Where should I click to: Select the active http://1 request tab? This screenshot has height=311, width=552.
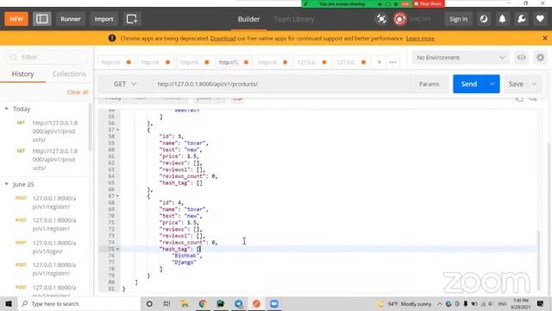click(233, 62)
